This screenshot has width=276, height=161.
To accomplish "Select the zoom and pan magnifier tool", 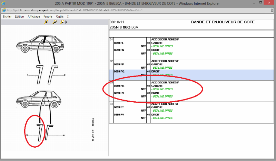I will (64, 22).
